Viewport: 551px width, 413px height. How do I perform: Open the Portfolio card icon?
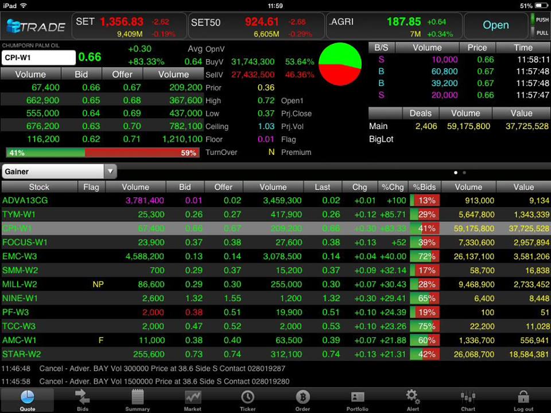pyautogui.click(x=358, y=397)
